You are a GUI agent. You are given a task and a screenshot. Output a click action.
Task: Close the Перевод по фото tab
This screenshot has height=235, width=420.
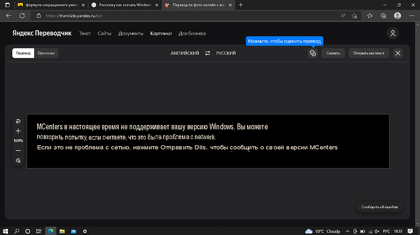tap(230, 5)
